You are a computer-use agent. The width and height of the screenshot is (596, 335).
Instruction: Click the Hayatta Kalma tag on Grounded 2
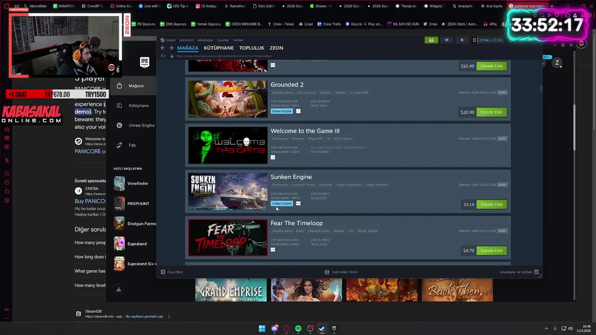click(x=282, y=93)
